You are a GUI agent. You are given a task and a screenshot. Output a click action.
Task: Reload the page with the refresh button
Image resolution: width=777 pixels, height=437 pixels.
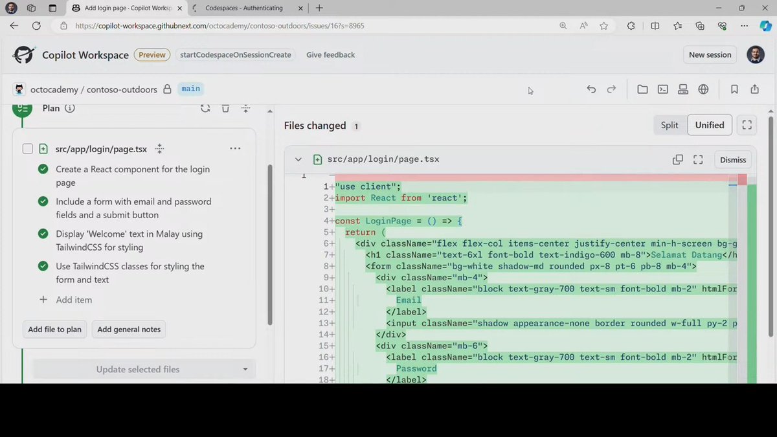pos(36,26)
